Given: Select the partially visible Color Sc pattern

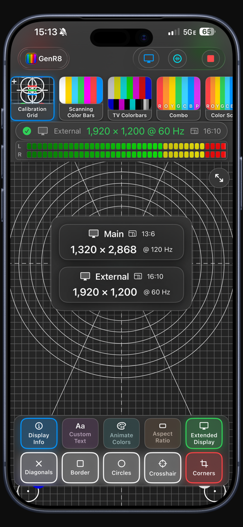Looking at the screenshot, I should 219,98.
